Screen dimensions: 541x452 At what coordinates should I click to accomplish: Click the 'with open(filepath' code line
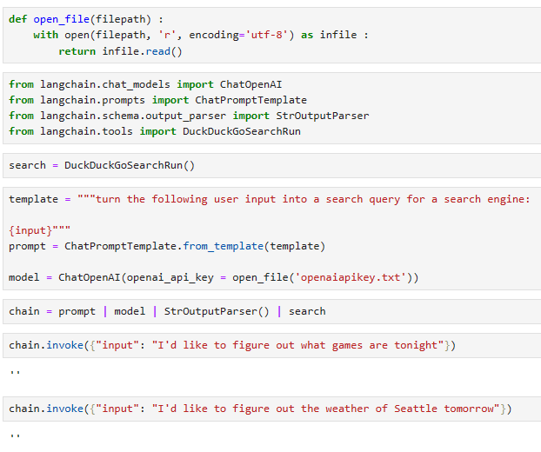(201, 35)
